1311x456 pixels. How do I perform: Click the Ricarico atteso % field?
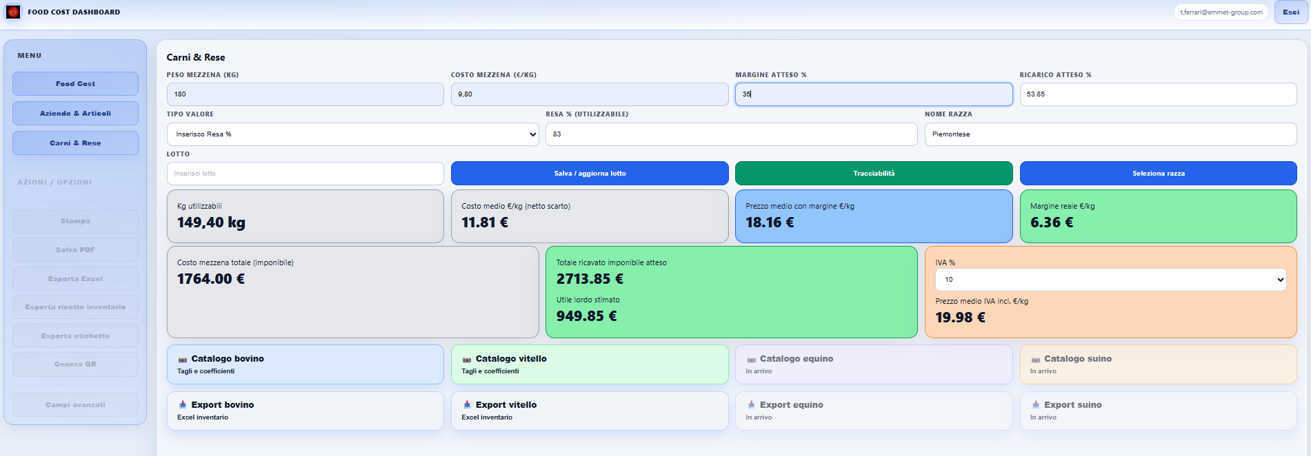(x=1158, y=94)
